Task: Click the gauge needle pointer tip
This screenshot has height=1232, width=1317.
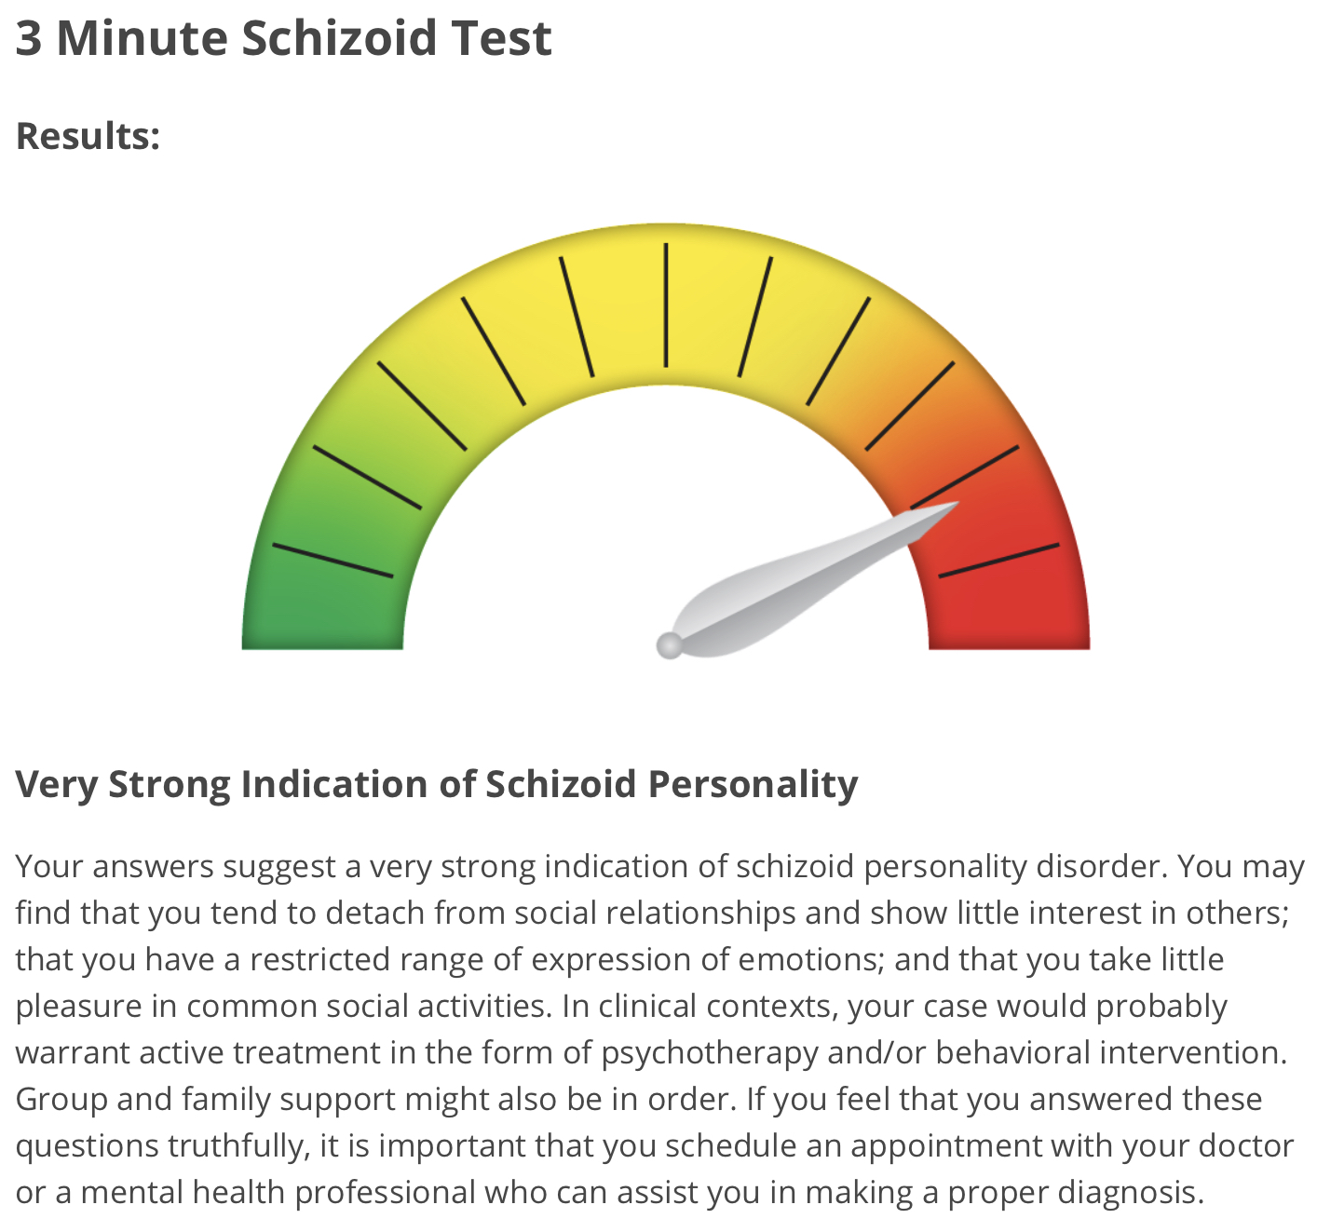Action: (954, 505)
